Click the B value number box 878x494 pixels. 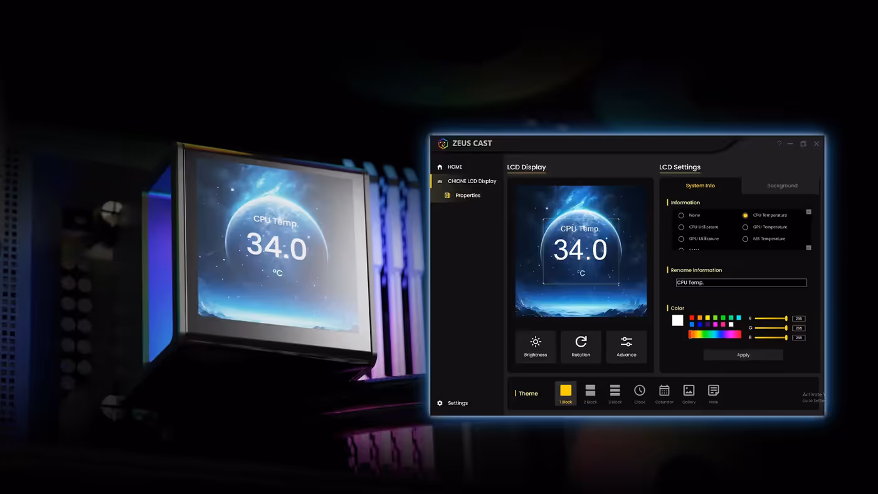click(799, 337)
